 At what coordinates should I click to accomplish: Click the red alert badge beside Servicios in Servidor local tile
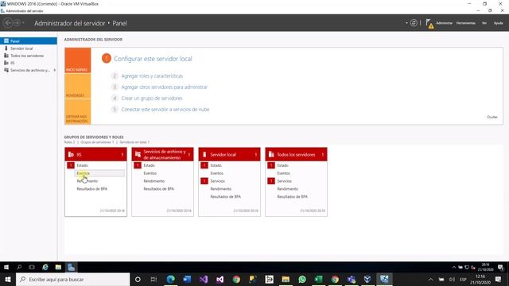pos(204,181)
